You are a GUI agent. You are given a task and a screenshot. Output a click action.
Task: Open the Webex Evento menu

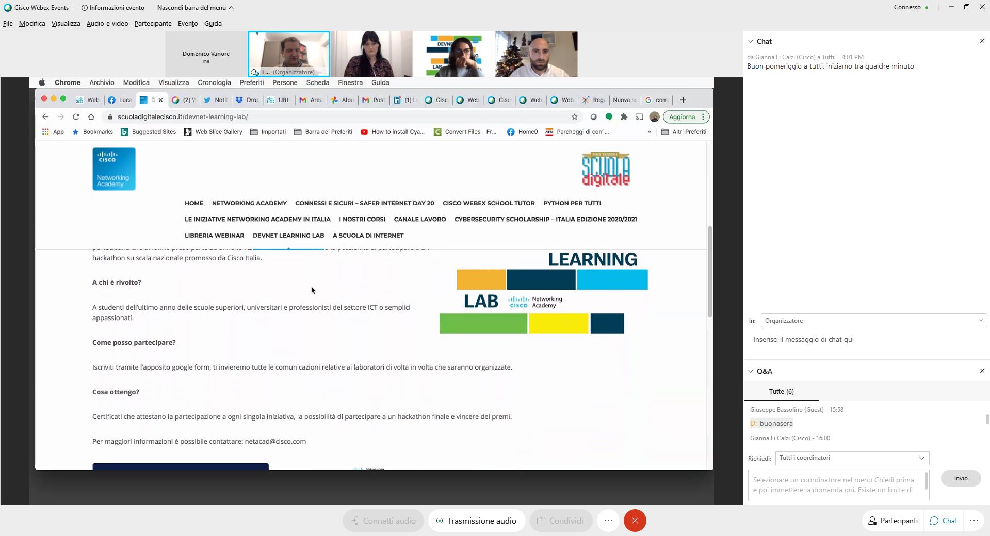click(x=188, y=23)
